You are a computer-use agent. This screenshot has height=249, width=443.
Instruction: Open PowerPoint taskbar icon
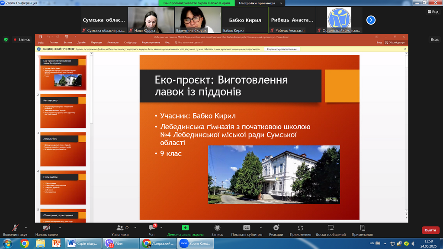(x=56, y=243)
